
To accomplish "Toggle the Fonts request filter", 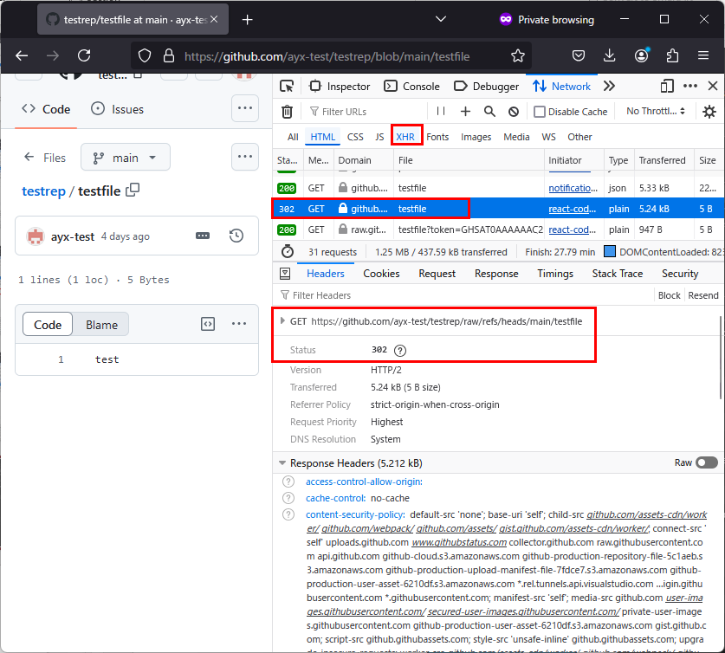I will (x=437, y=137).
